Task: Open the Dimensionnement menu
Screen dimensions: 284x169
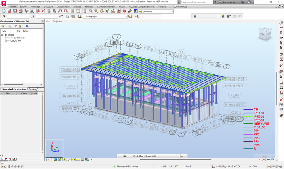Action: coord(106,7)
